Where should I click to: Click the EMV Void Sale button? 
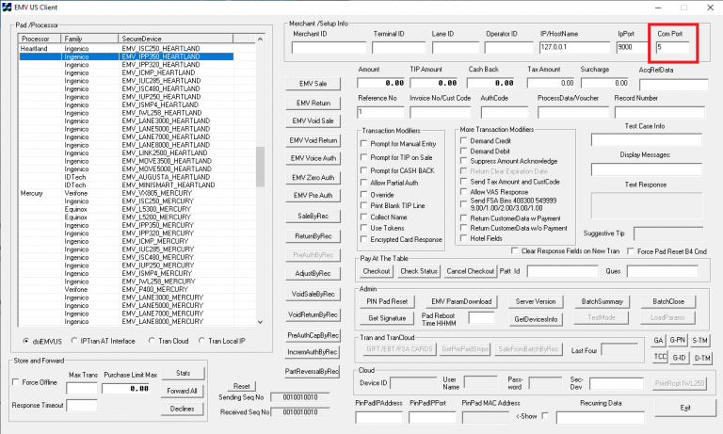[x=313, y=121]
